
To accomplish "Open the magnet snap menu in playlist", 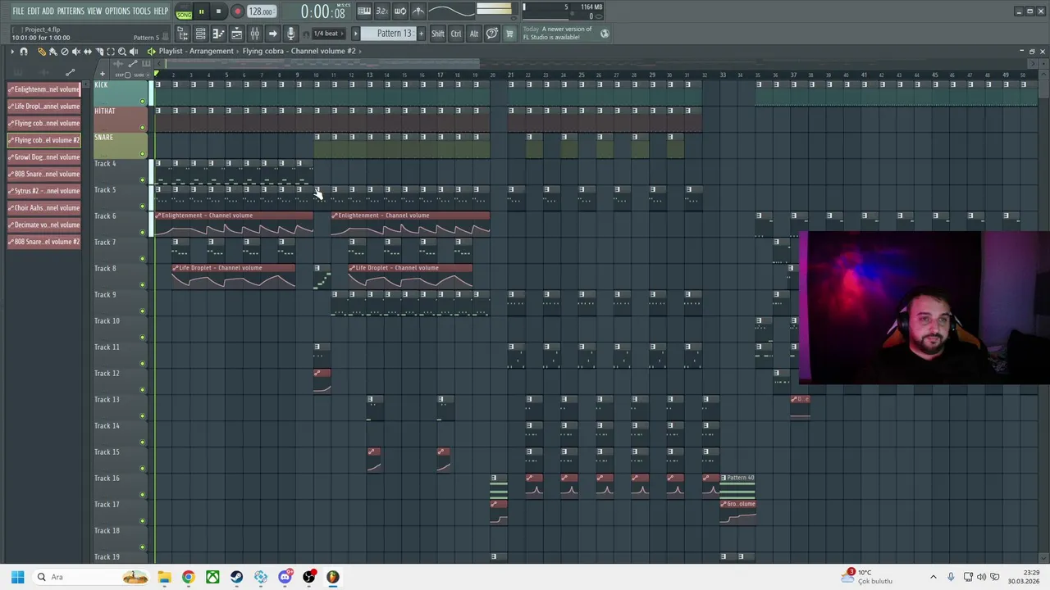I will (24, 52).
